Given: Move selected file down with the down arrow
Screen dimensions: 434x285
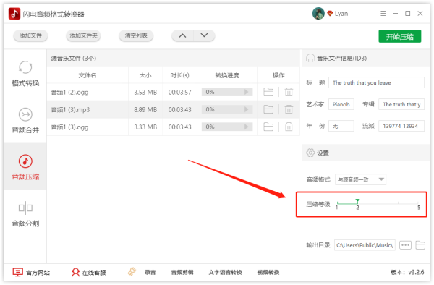Looking at the screenshot, I should pos(204,35).
